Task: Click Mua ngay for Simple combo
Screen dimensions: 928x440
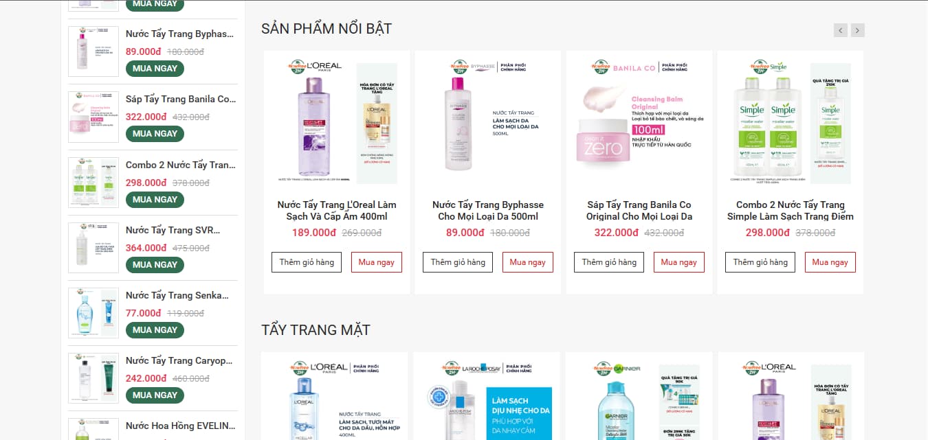Action: (830, 262)
